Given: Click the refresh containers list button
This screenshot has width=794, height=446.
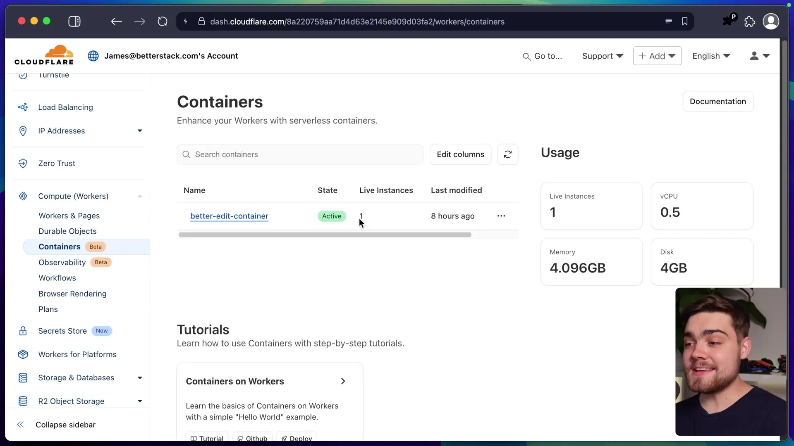Looking at the screenshot, I should click(507, 154).
